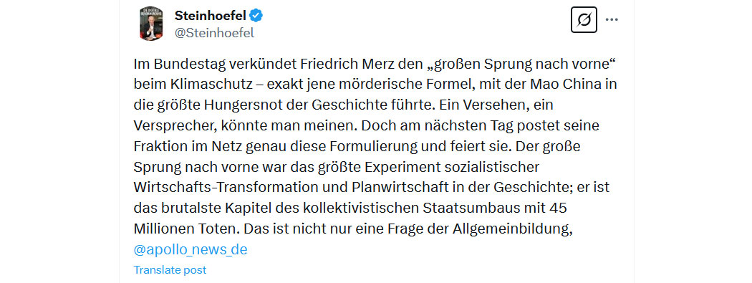Open the Grok explain-post icon
This screenshot has height=283, width=752.
(x=584, y=19)
